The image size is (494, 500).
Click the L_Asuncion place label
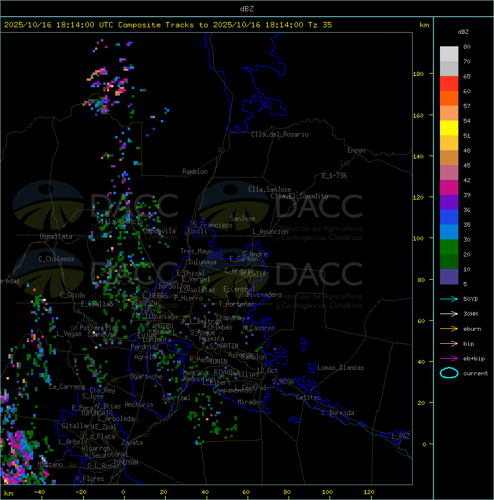tap(270, 232)
